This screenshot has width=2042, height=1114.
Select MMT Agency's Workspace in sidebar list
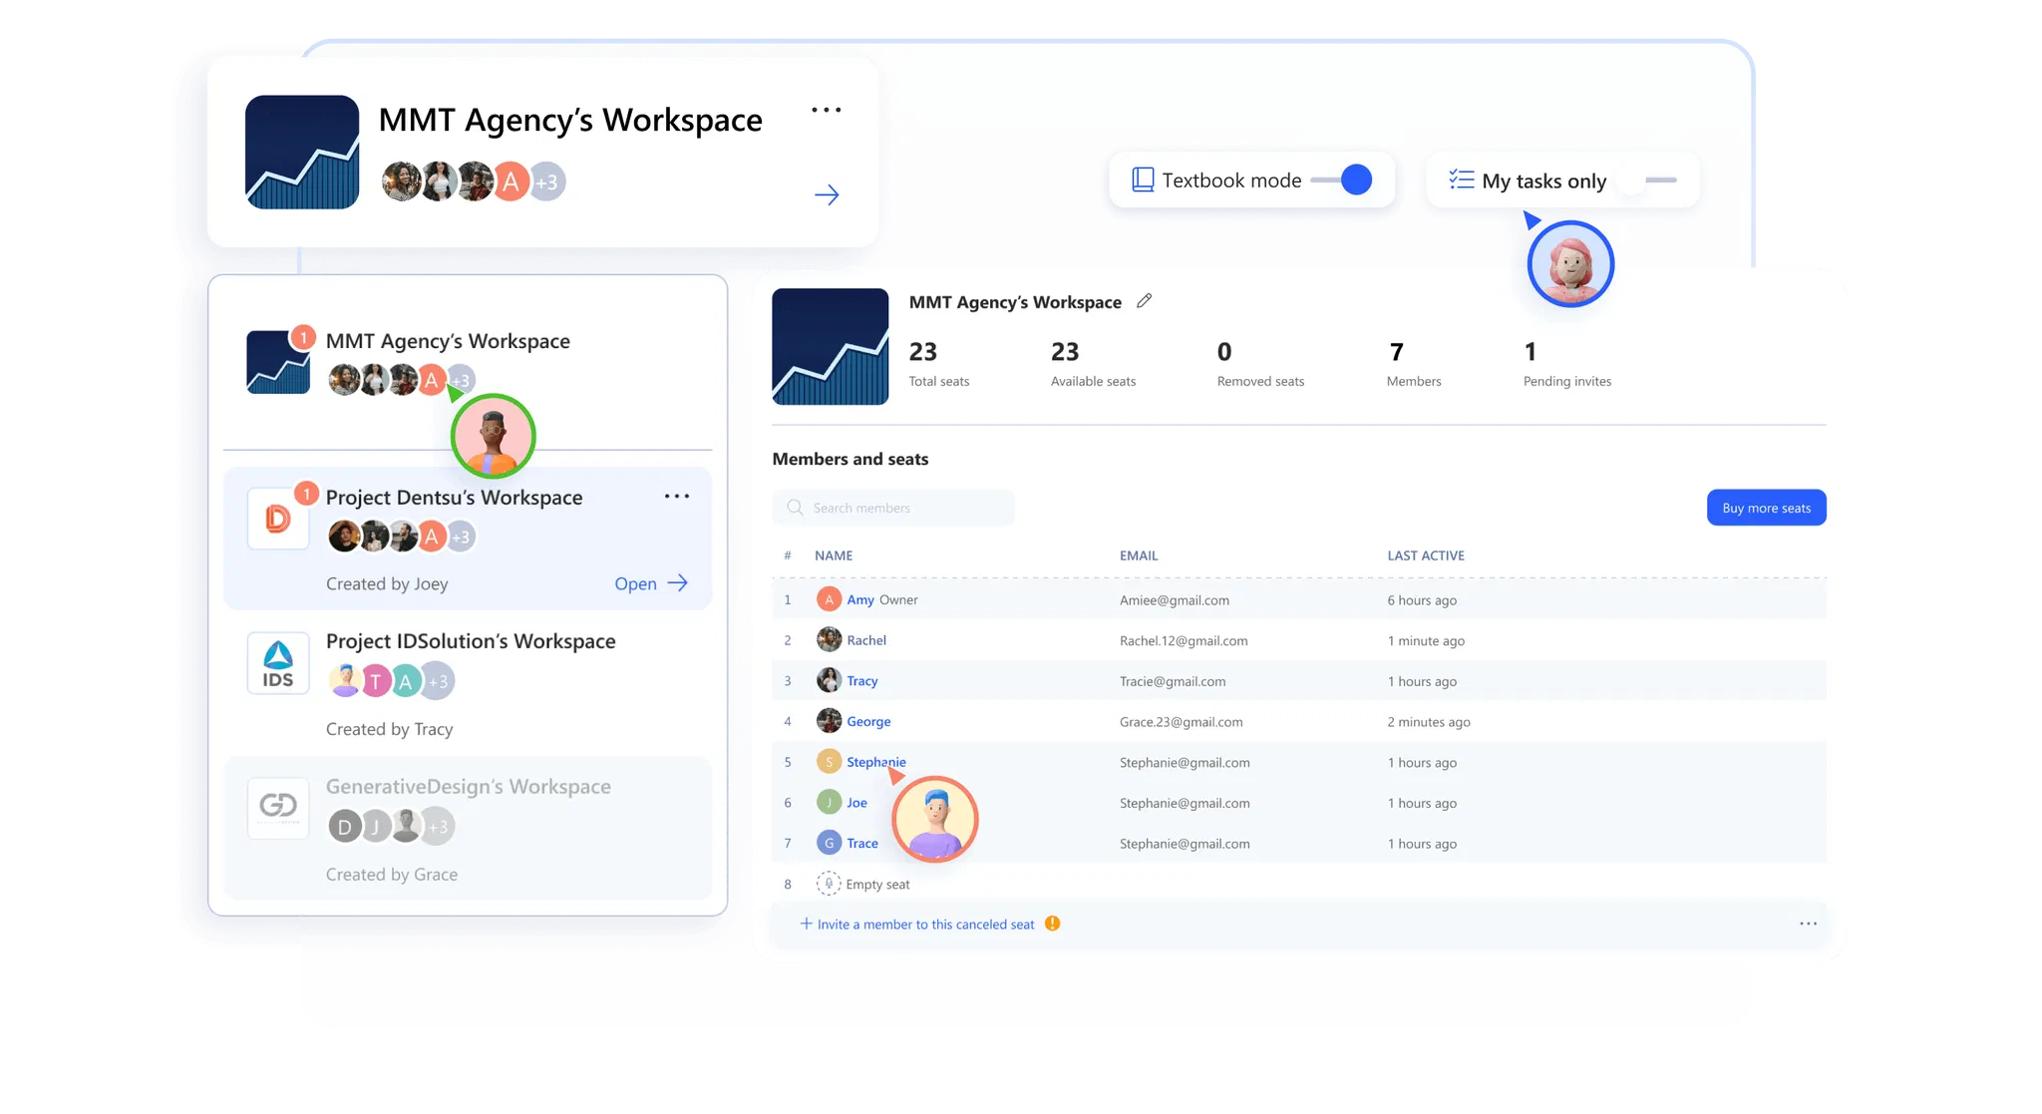point(448,341)
